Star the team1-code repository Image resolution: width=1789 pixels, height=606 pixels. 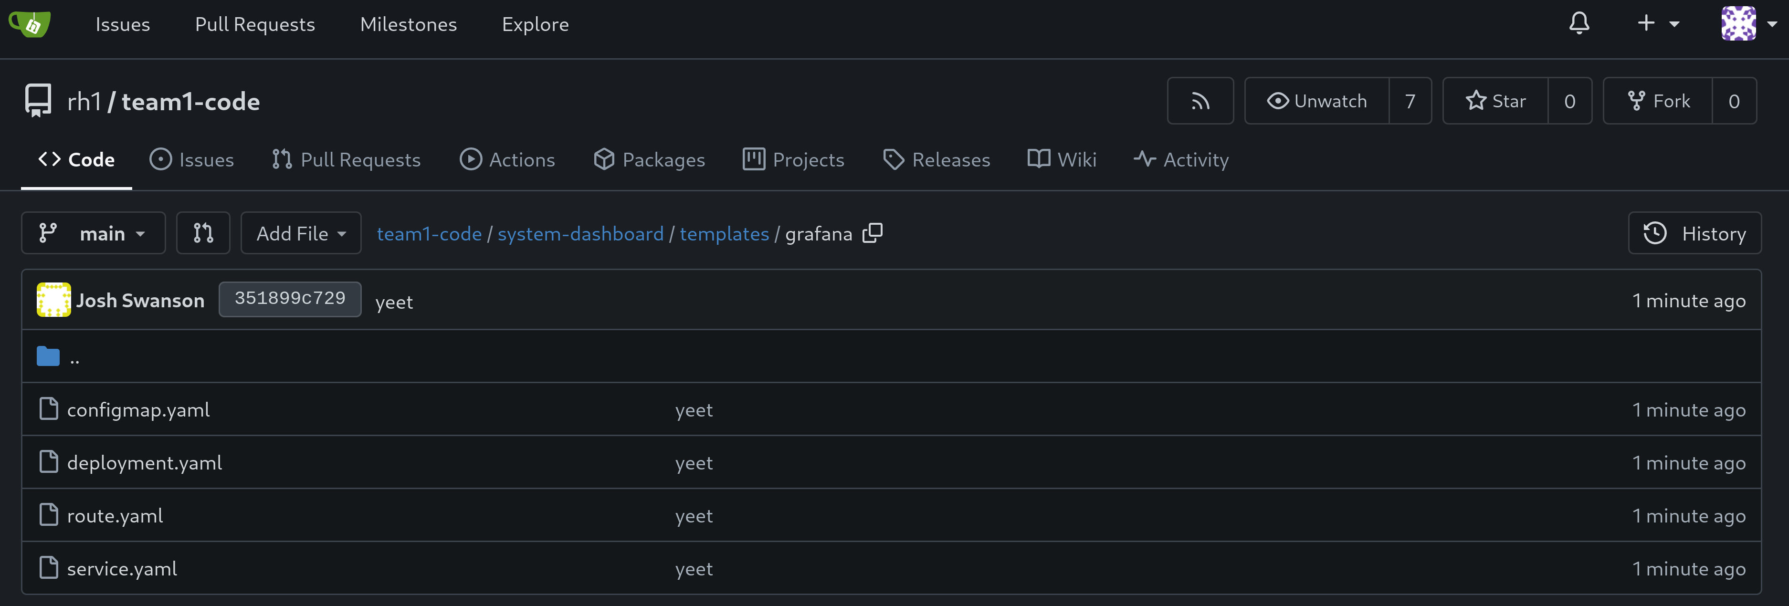(1495, 101)
